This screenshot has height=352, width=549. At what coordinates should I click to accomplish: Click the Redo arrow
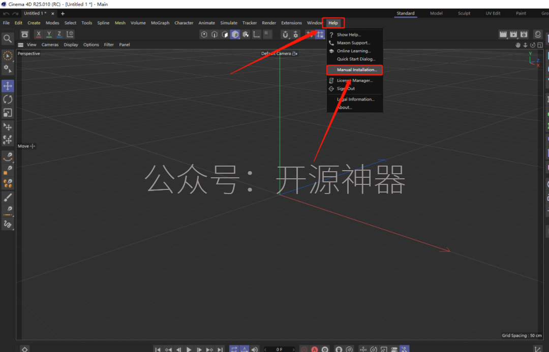coord(15,14)
